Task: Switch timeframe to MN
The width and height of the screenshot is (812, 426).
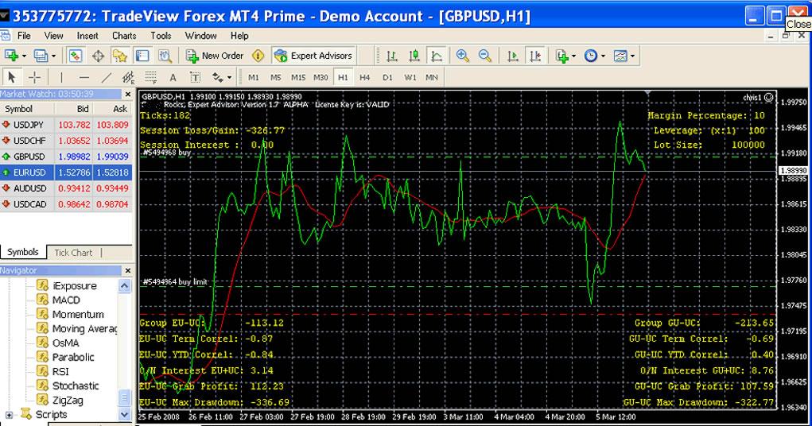Action: click(x=432, y=78)
